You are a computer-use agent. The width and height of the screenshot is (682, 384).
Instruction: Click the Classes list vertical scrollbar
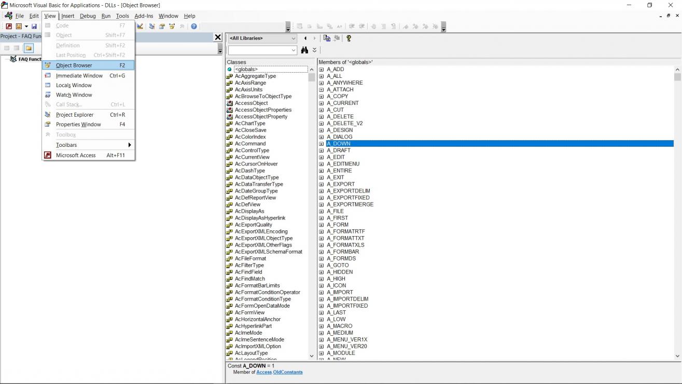point(312,212)
